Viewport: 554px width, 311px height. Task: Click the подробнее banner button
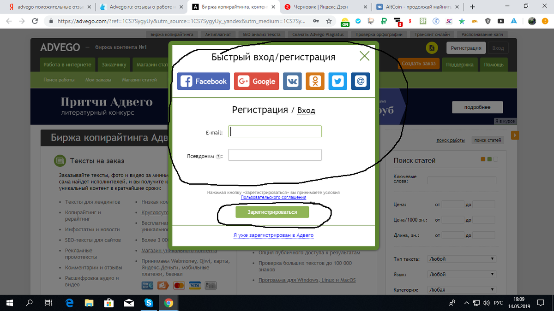(478, 107)
